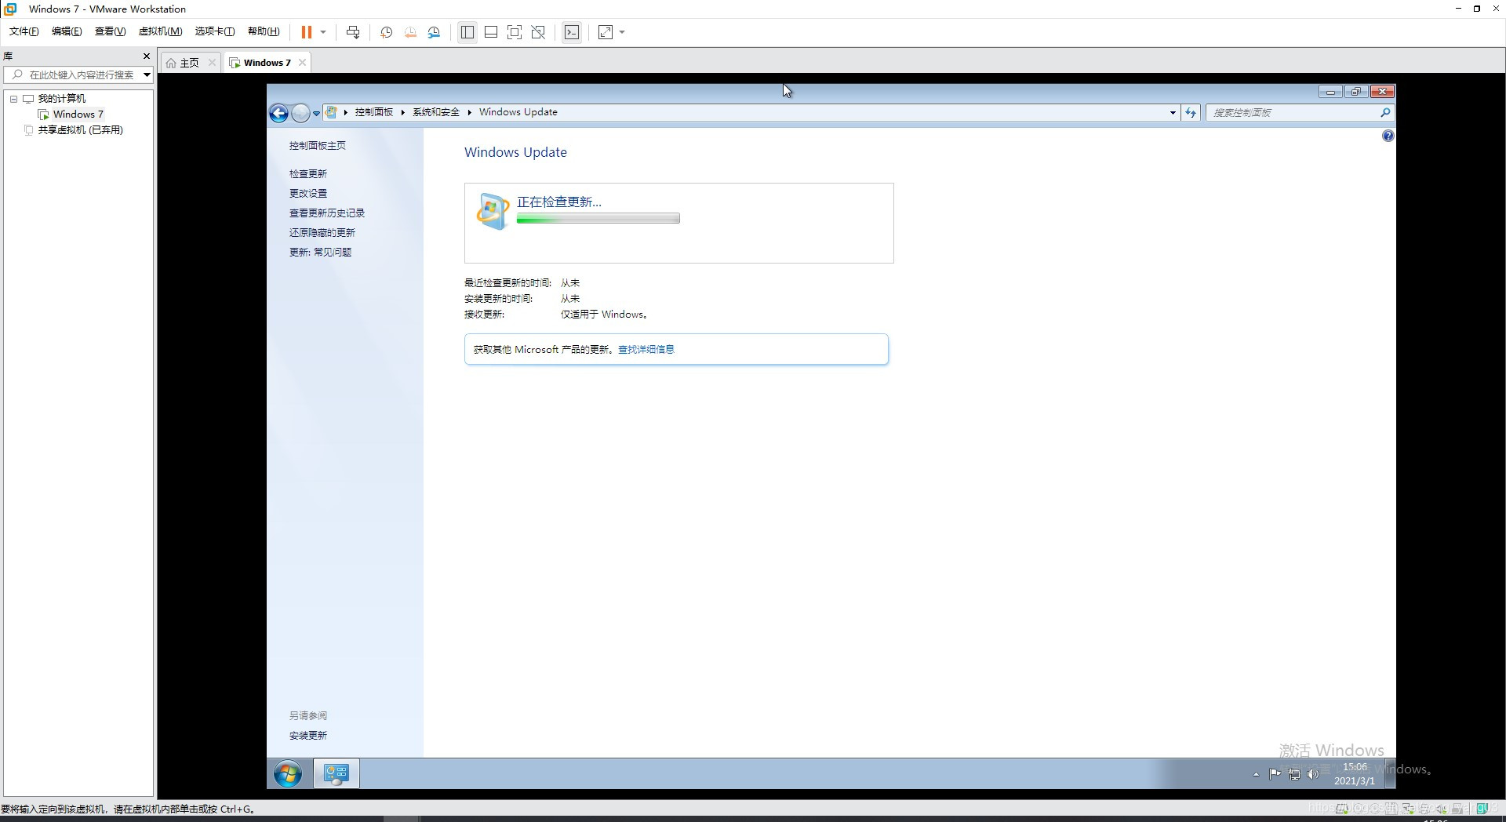Click 检查更新 in the left sidebar
Image resolution: width=1506 pixels, height=822 pixels.
307,174
